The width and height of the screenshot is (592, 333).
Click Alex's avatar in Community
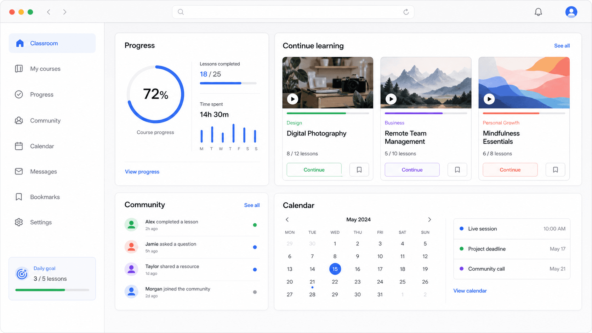(x=131, y=225)
